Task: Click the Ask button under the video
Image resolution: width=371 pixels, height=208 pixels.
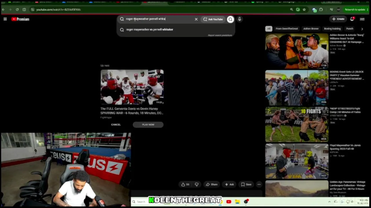Action: pyautogui.click(x=229, y=185)
